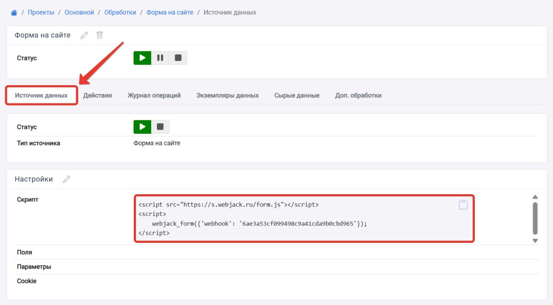
Task: Copy the script with clipboard icon
Action: pyautogui.click(x=463, y=205)
